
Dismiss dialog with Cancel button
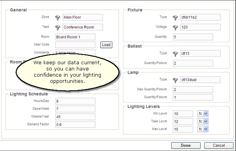[219, 145]
